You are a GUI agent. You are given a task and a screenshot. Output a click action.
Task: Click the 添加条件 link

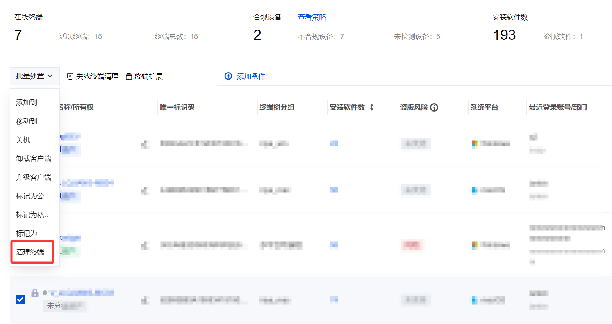pyautogui.click(x=251, y=76)
